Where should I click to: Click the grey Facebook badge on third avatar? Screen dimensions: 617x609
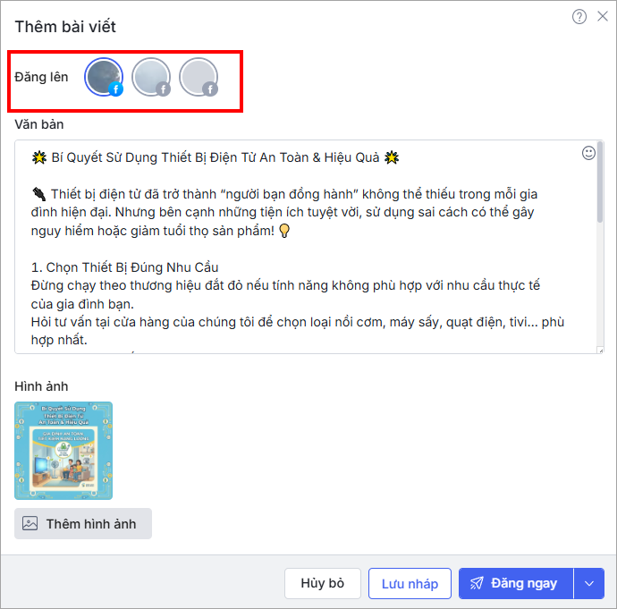click(x=210, y=89)
